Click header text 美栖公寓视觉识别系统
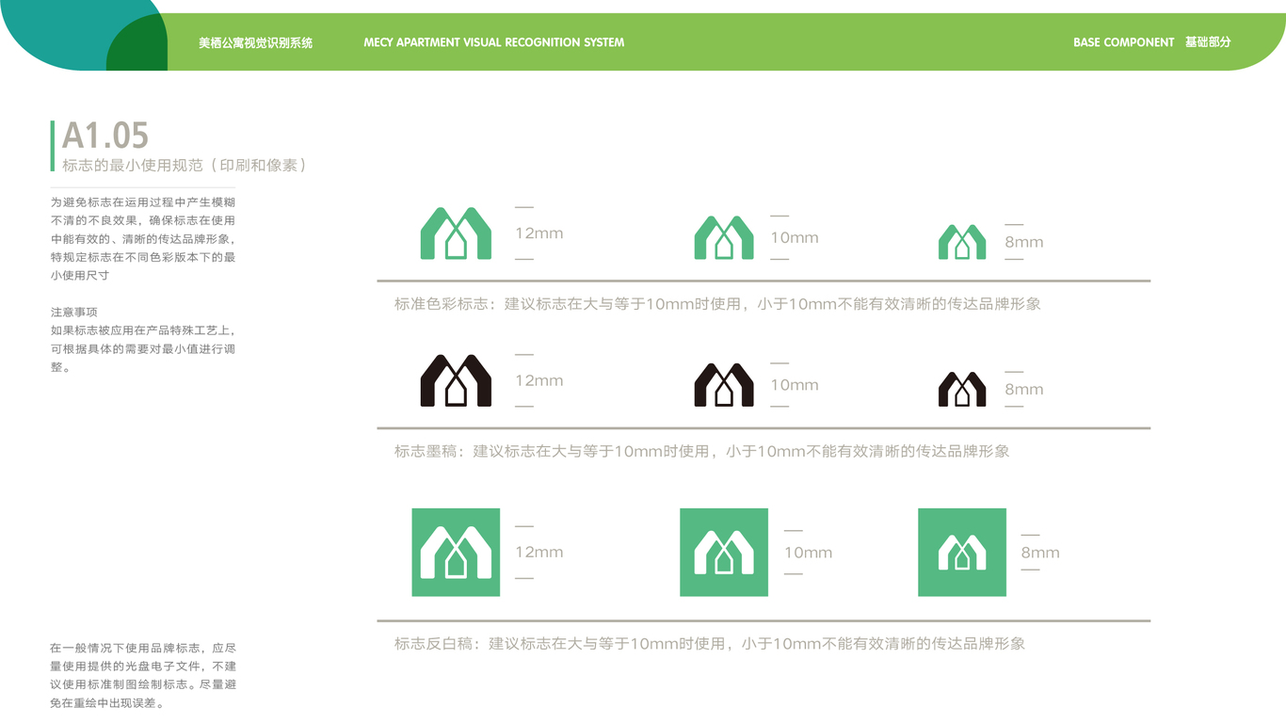 [255, 42]
